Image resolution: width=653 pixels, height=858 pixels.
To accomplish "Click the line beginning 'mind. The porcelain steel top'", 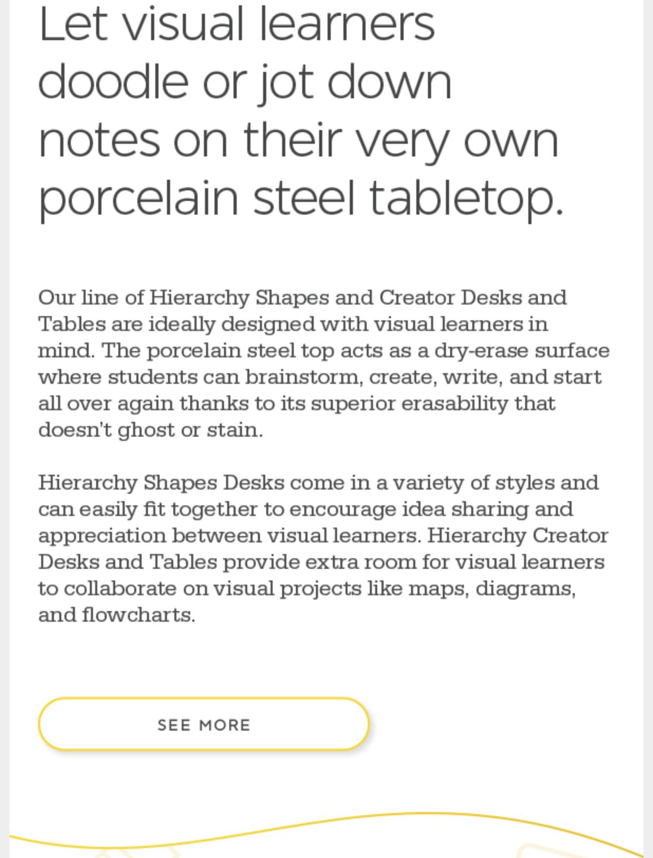I will pos(324,350).
